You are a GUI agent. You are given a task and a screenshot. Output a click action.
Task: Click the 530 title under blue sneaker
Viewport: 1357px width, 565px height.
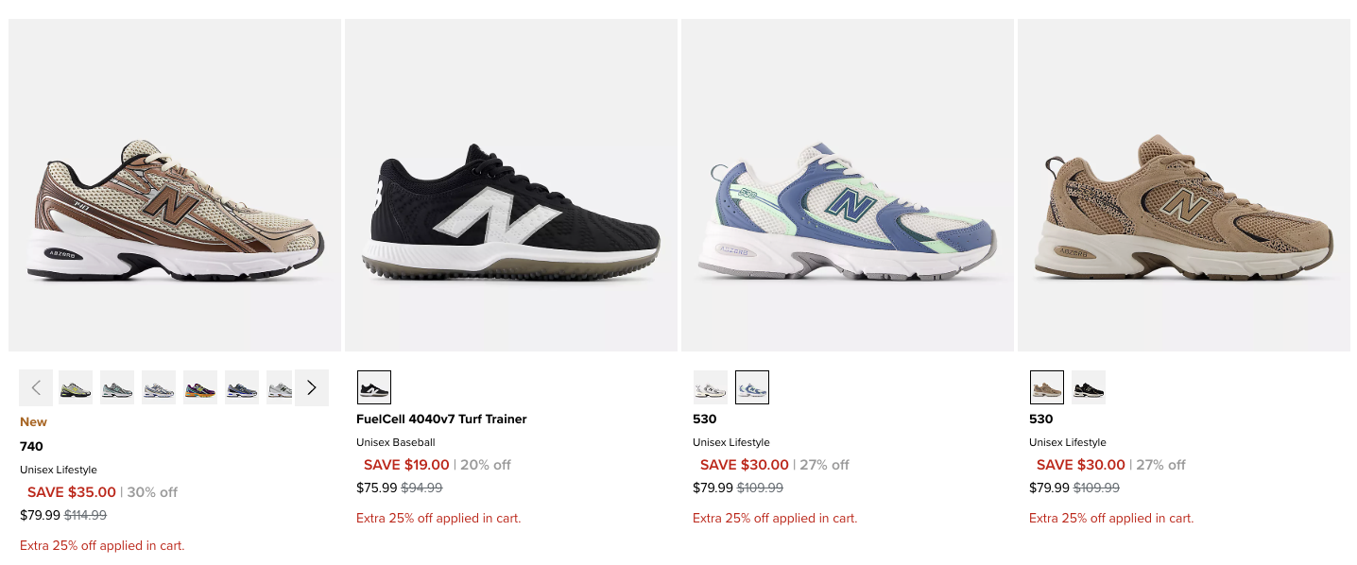705,419
